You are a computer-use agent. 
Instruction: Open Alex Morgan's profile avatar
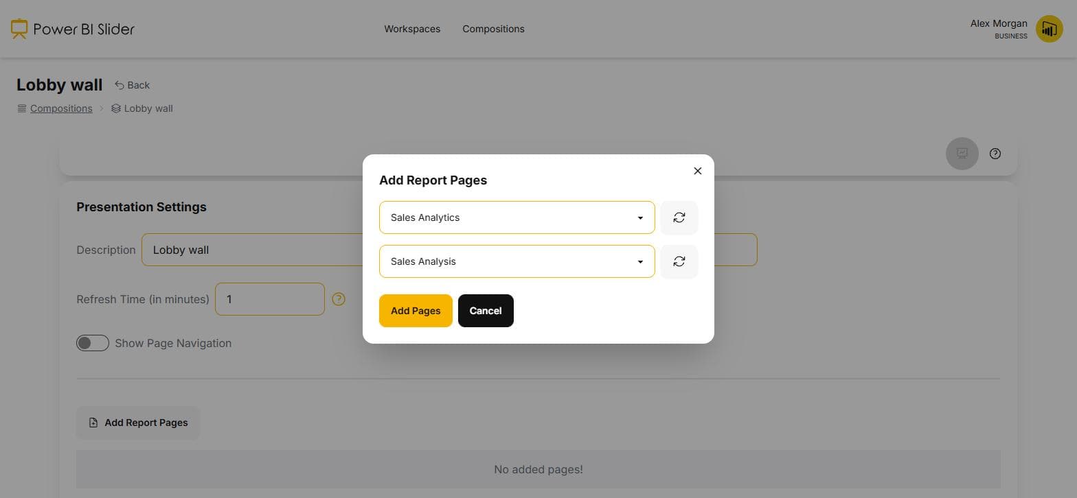pyautogui.click(x=1049, y=29)
